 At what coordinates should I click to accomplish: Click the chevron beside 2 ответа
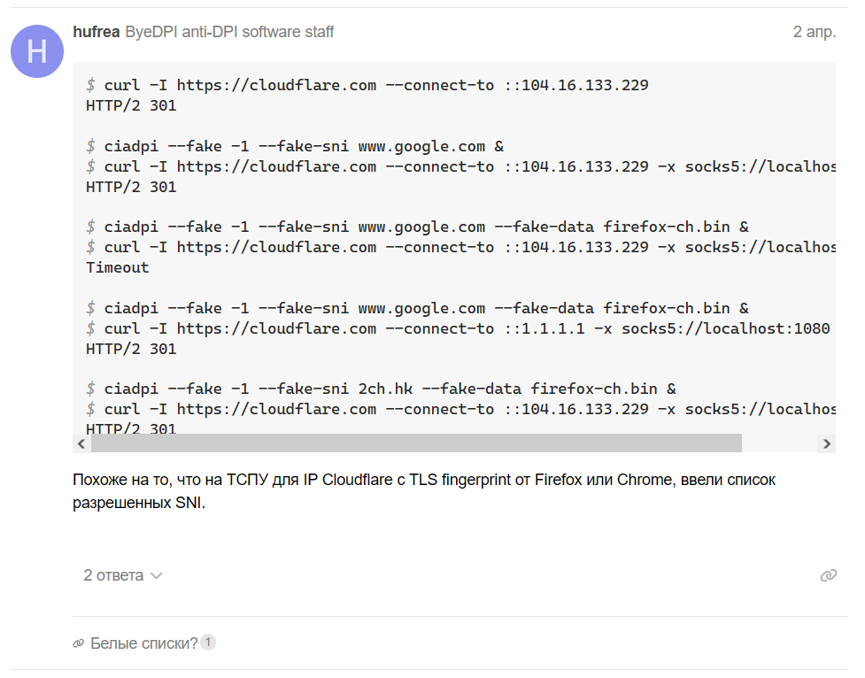click(x=157, y=576)
